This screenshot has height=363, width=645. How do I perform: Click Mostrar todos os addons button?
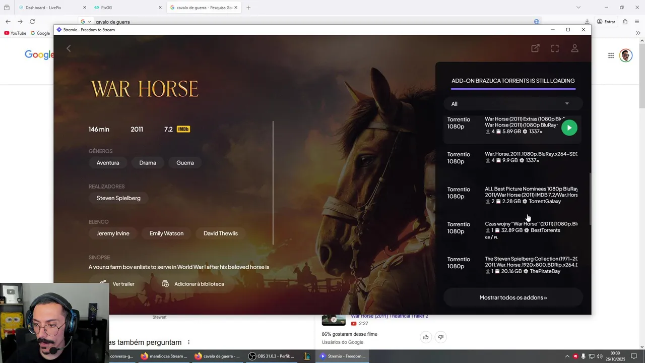(x=513, y=297)
